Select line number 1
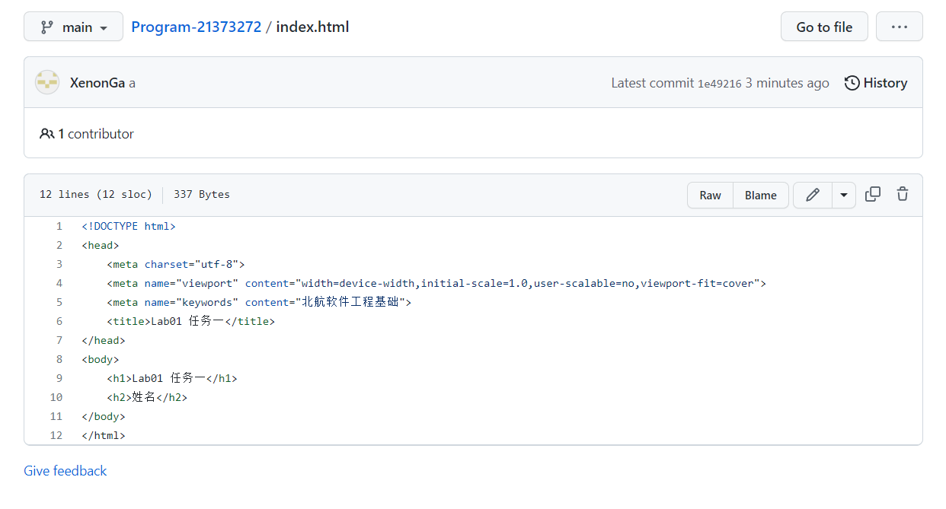The width and height of the screenshot is (946, 509). pyautogui.click(x=59, y=226)
